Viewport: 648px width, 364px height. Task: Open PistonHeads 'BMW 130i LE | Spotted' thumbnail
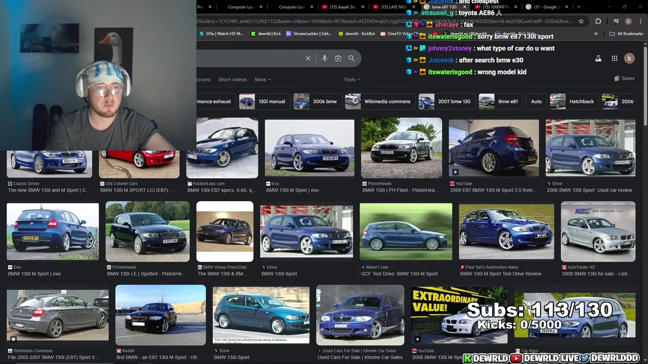[147, 231]
